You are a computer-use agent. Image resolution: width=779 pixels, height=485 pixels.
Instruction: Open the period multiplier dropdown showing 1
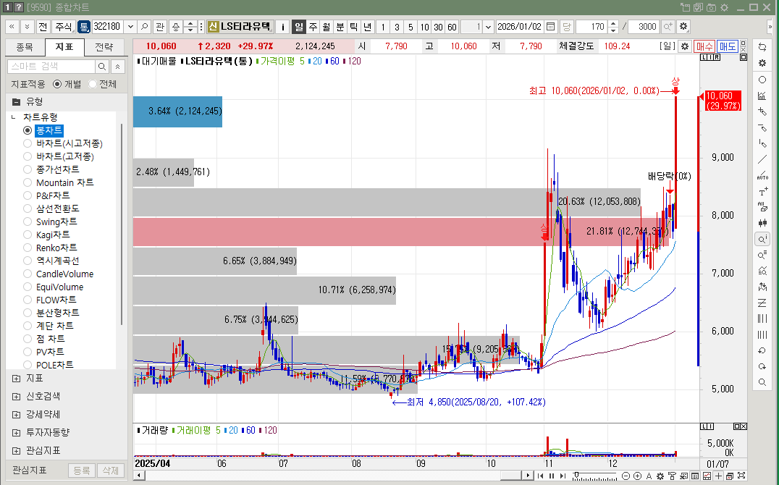pos(489,26)
